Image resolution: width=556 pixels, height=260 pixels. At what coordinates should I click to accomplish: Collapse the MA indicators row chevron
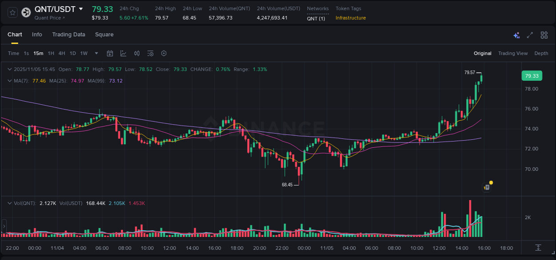coord(9,81)
